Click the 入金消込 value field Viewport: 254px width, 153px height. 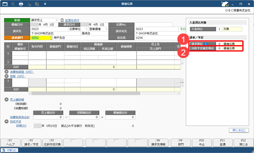click(229, 29)
